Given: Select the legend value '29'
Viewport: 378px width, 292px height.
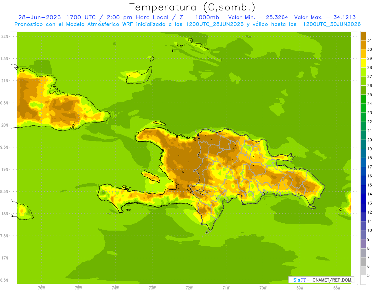Looking at the screenshot, I should (x=369, y=58).
